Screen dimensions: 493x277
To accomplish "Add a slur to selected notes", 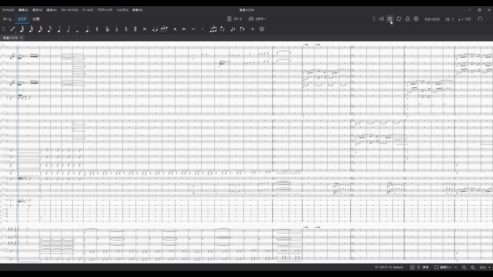I will [x=164, y=29].
